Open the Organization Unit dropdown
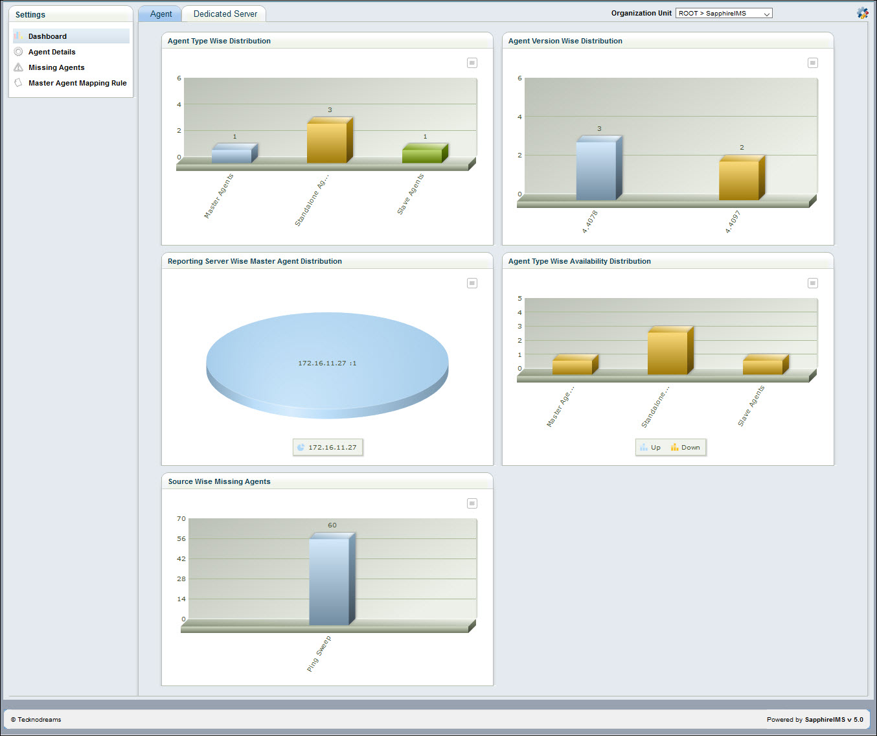Screen dimensions: 877x736 [x=723, y=12]
